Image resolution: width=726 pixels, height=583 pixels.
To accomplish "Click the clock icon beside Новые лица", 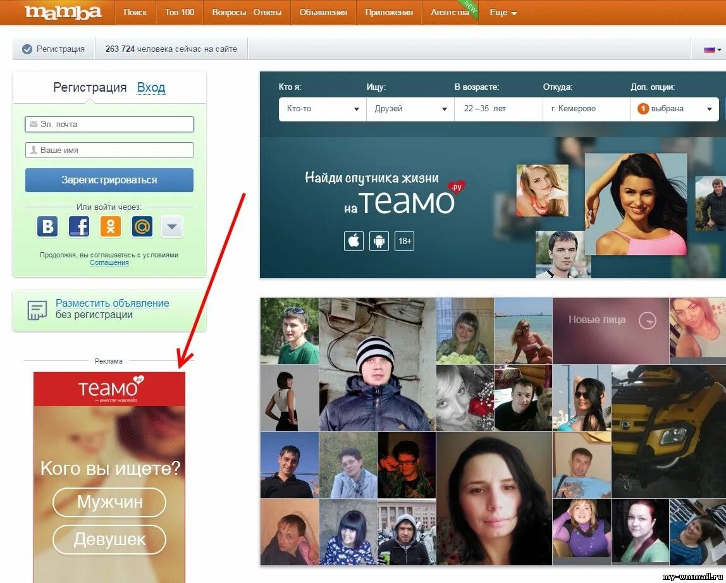I will pos(648,320).
